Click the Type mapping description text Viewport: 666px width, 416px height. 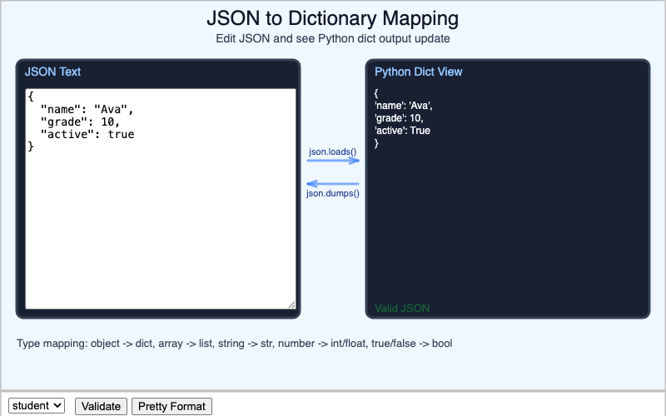tap(234, 343)
